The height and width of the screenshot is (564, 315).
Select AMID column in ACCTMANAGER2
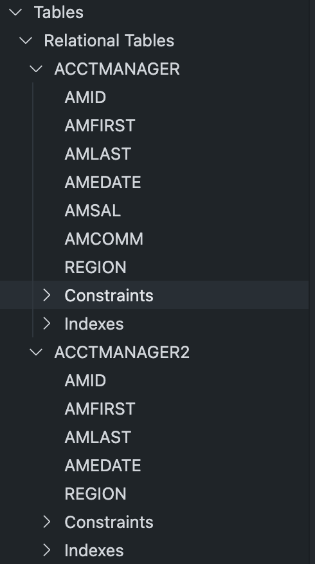click(85, 381)
